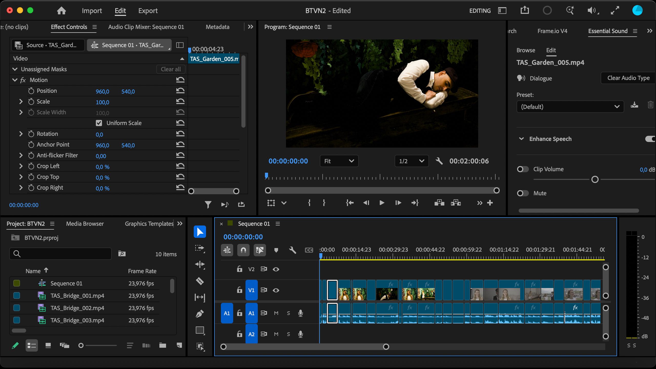Toggle timeline Snap magnet icon
This screenshot has height=369, width=656.
click(x=243, y=250)
